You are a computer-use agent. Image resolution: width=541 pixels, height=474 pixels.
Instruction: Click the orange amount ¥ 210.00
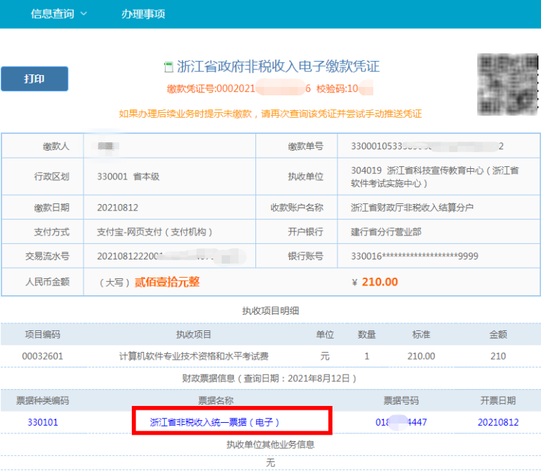click(x=375, y=282)
